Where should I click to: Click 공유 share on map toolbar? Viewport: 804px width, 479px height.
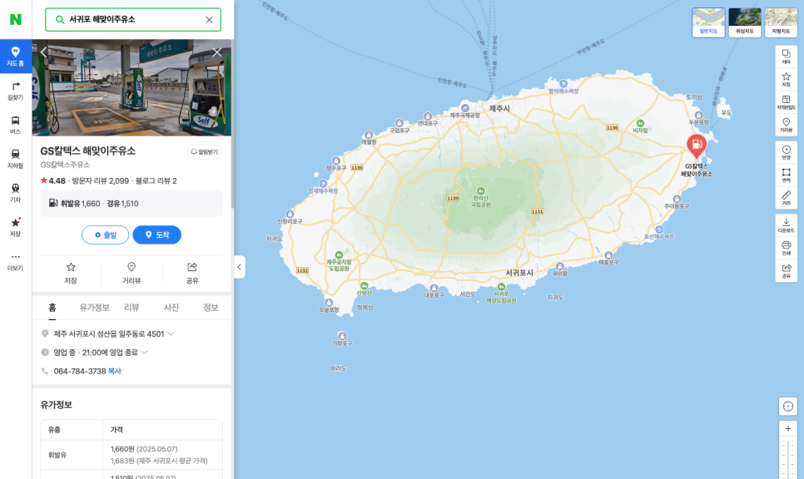click(786, 270)
